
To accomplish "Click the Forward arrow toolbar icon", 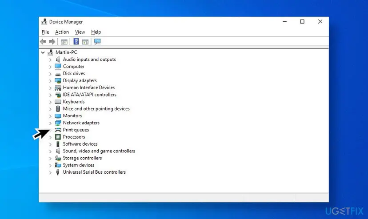I will point(52,42).
